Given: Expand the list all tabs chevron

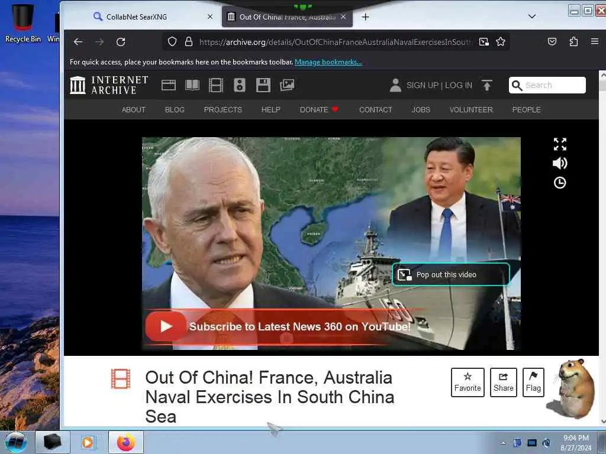Looking at the screenshot, I should 532,16.
